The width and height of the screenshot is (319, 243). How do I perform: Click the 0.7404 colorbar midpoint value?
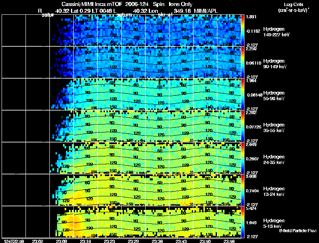[x=252, y=191]
